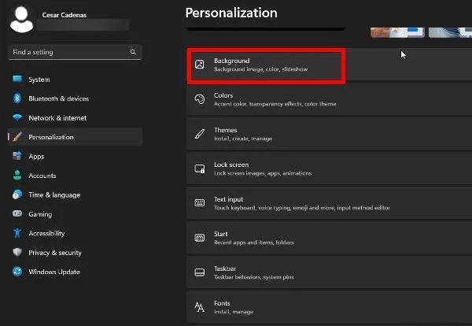Click the Time & language globe icon
472x326 pixels.
tap(17, 194)
